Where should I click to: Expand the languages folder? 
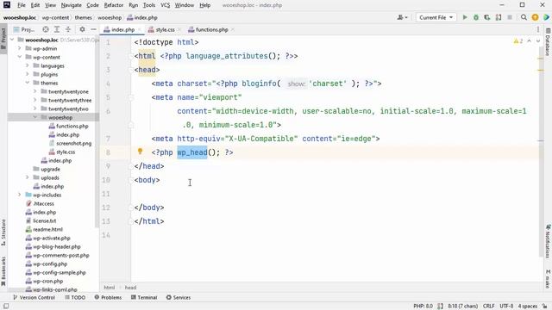point(28,65)
